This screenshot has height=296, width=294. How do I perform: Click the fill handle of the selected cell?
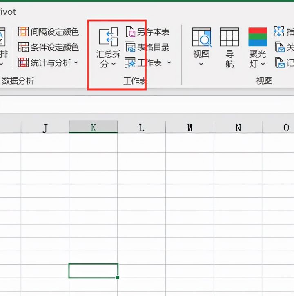tap(118, 278)
